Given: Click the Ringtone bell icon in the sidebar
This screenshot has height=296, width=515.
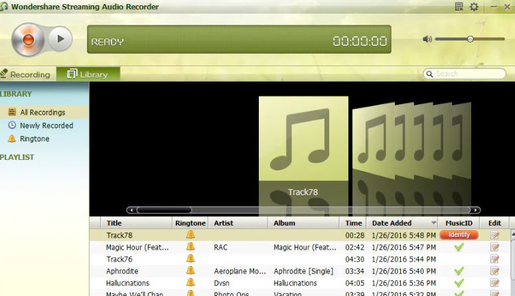Looking at the screenshot, I should pyautogui.click(x=12, y=138).
